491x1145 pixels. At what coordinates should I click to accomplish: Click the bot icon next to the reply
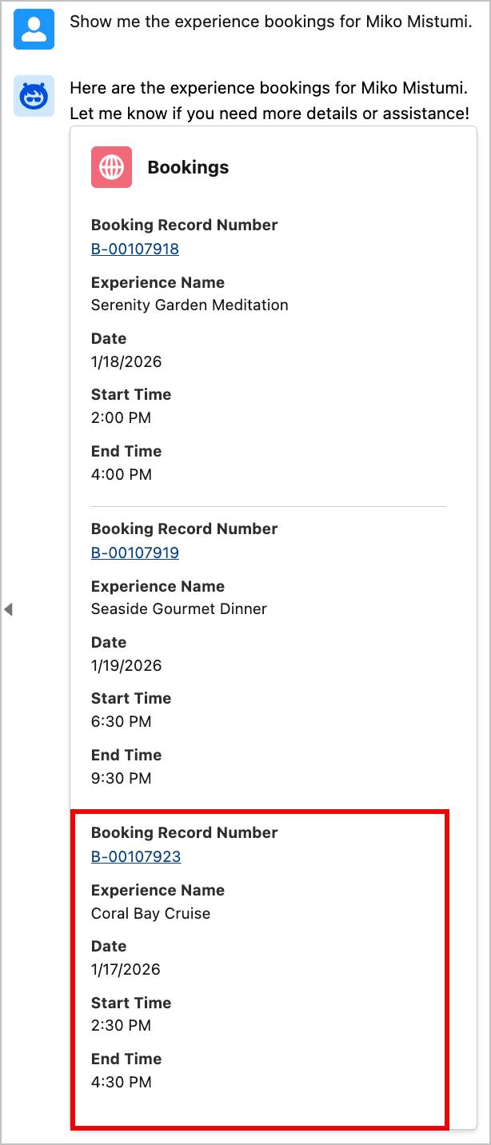[x=33, y=96]
